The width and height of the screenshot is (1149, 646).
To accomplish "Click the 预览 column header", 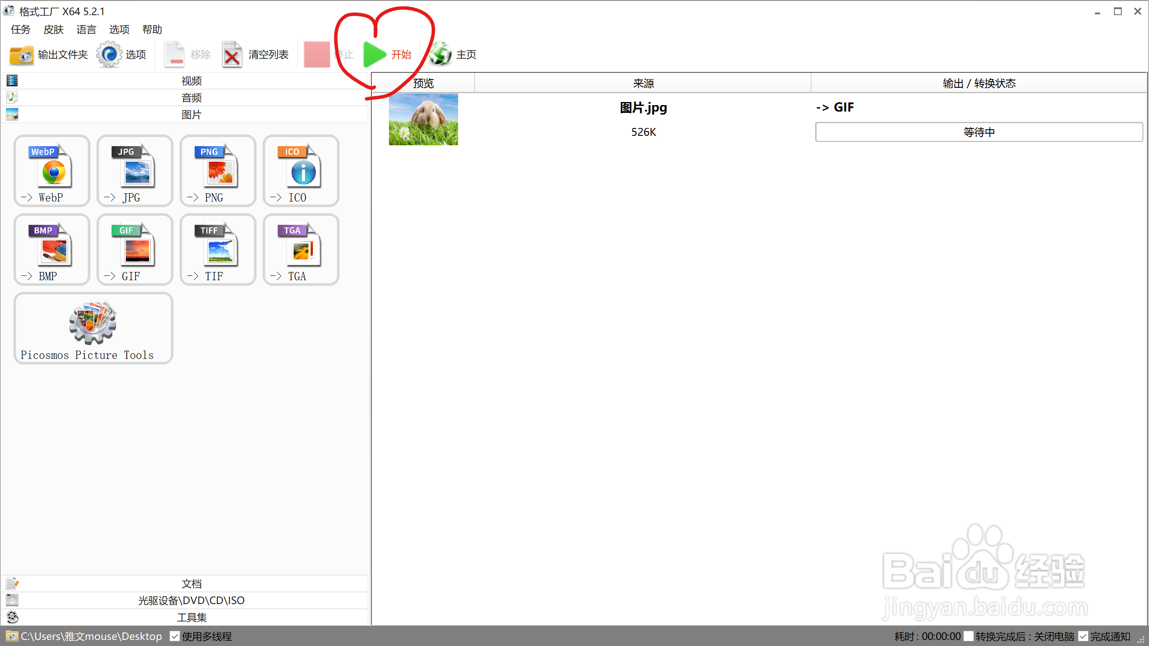I will pyautogui.click(x=423, y=83).
